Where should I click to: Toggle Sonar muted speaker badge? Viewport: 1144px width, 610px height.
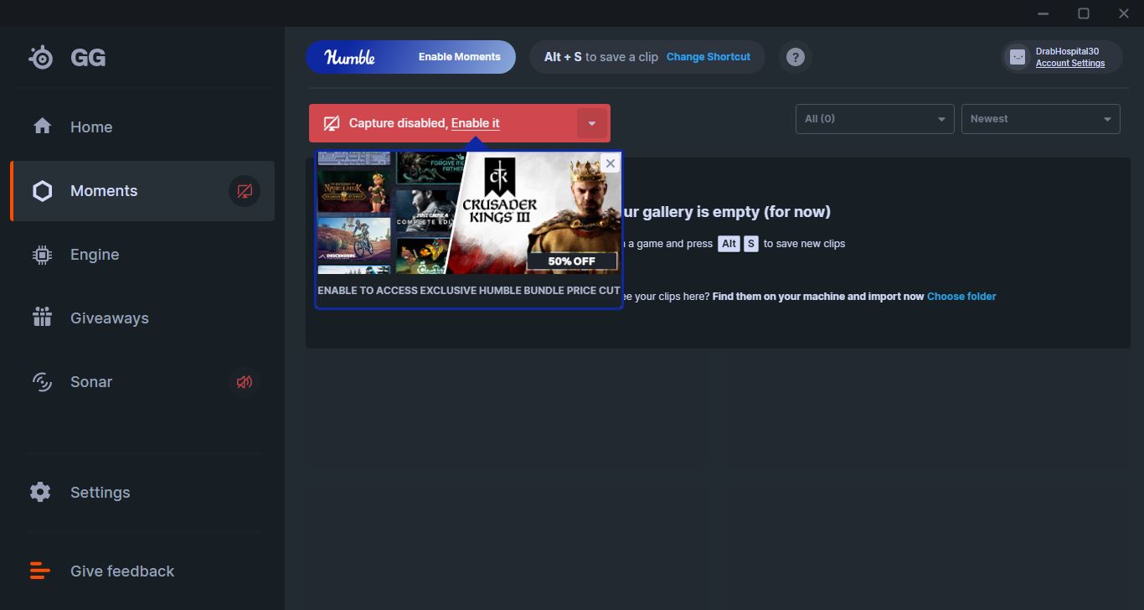(x=245, y=382)
